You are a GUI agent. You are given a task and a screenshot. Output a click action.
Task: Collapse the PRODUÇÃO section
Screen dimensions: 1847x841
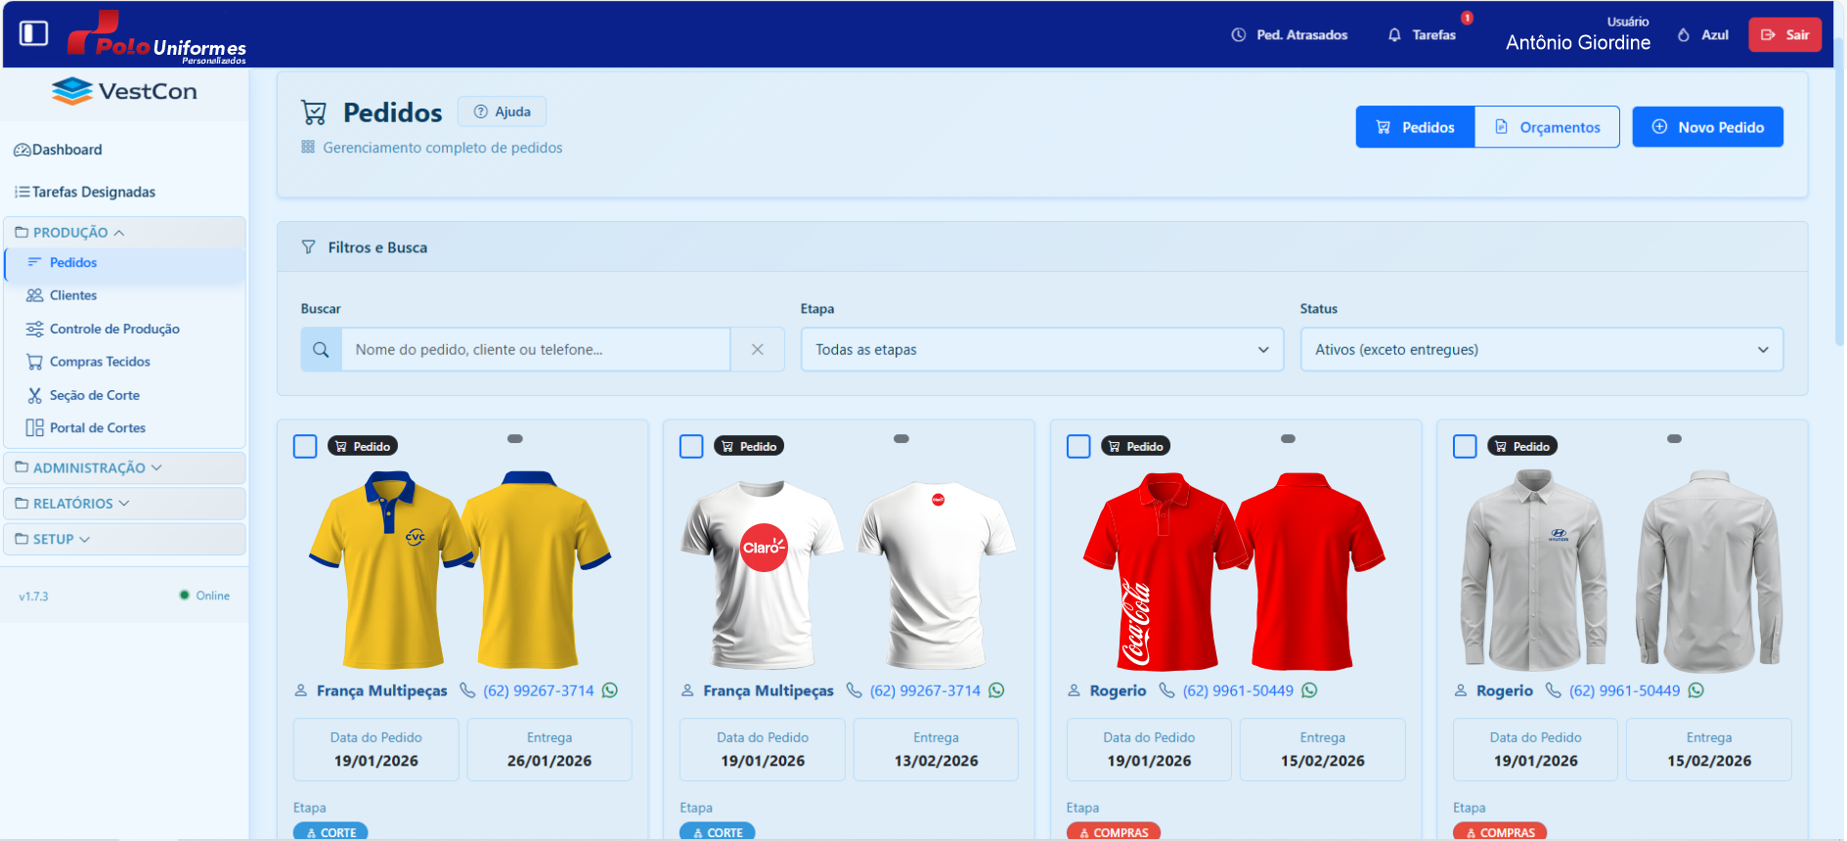[125, 233]
